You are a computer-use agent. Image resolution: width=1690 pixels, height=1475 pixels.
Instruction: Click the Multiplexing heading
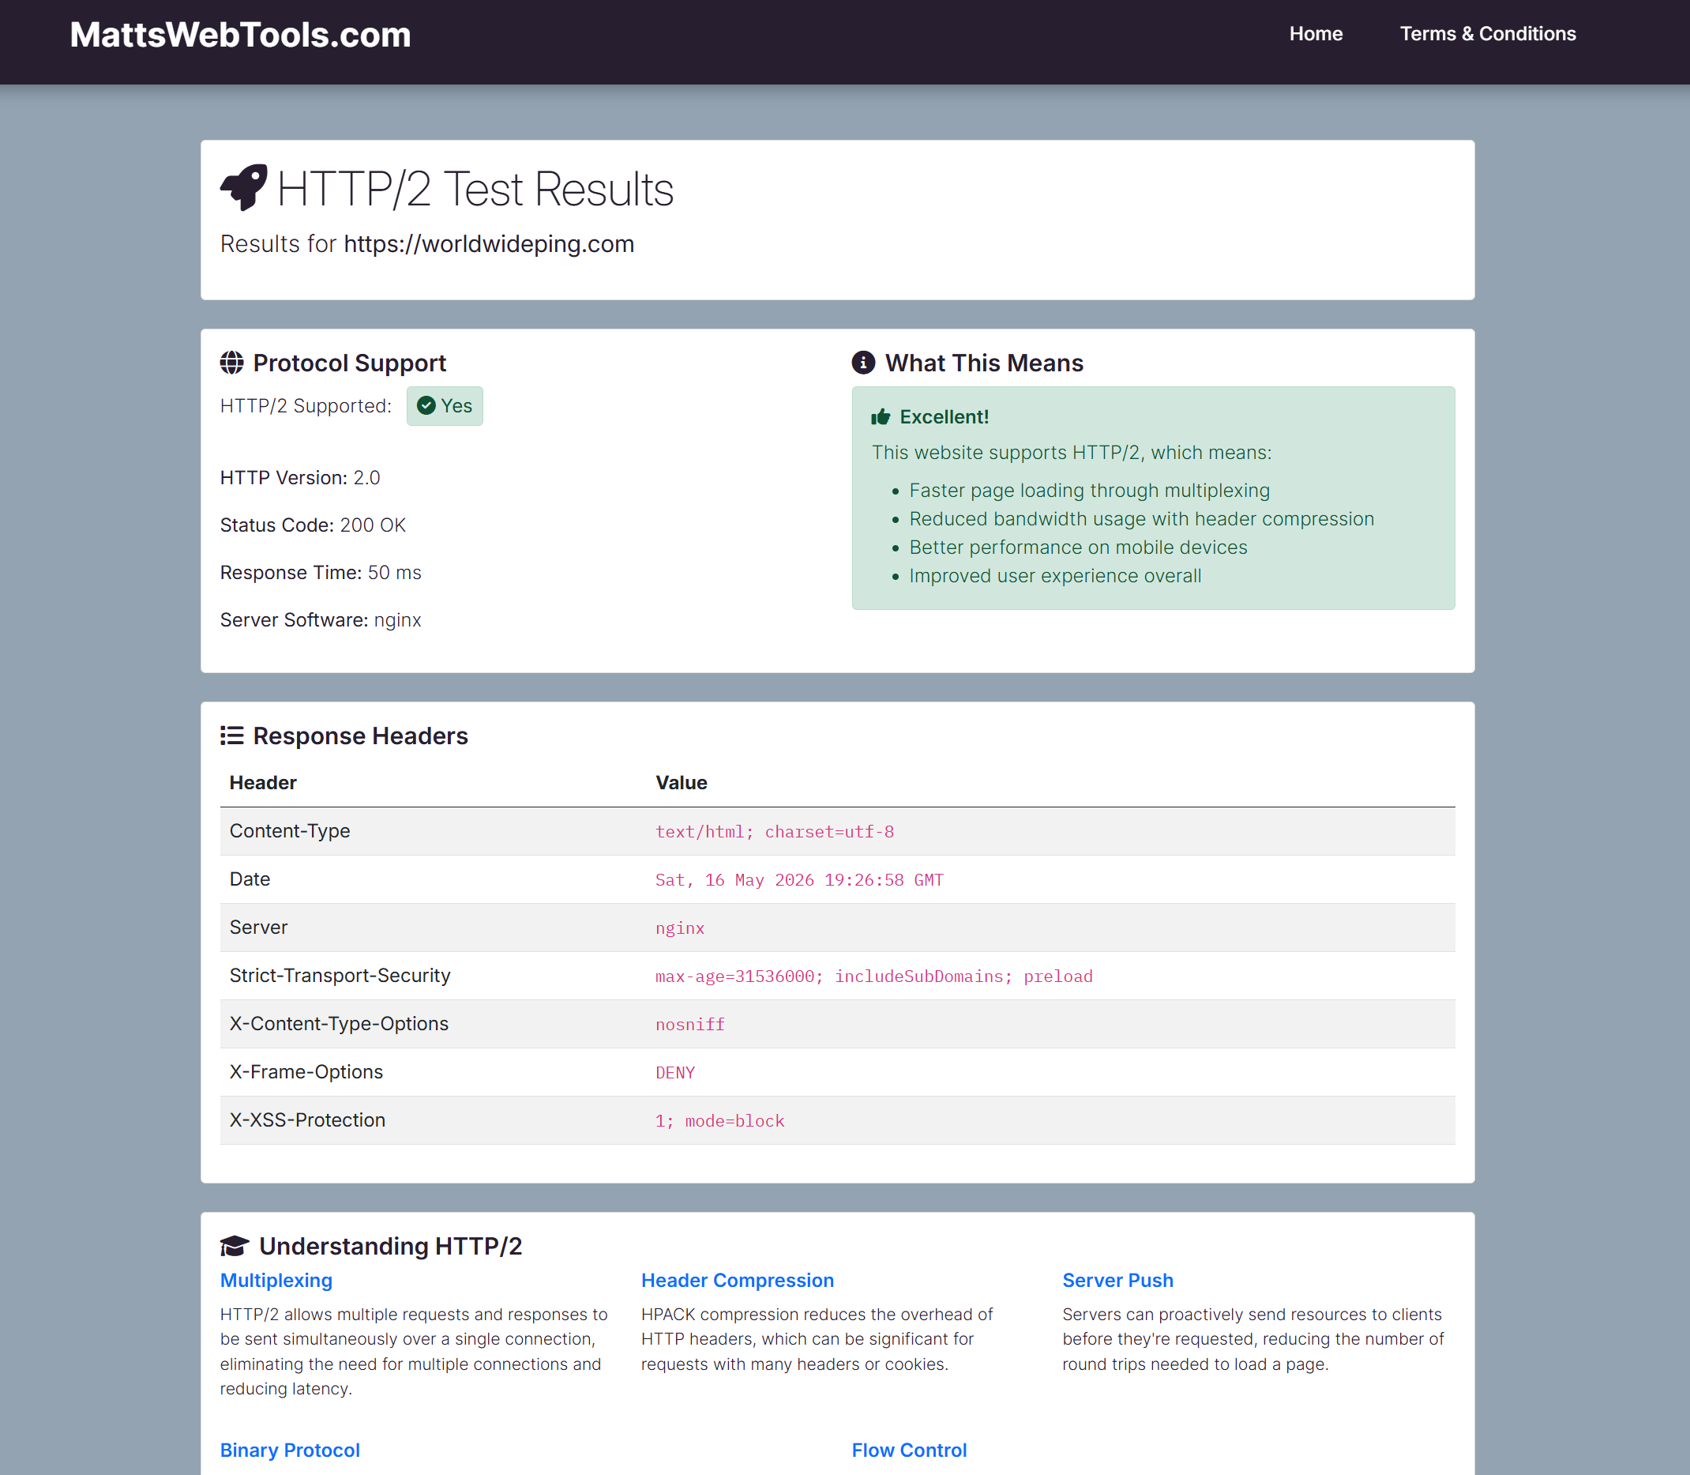point(276,1280)
